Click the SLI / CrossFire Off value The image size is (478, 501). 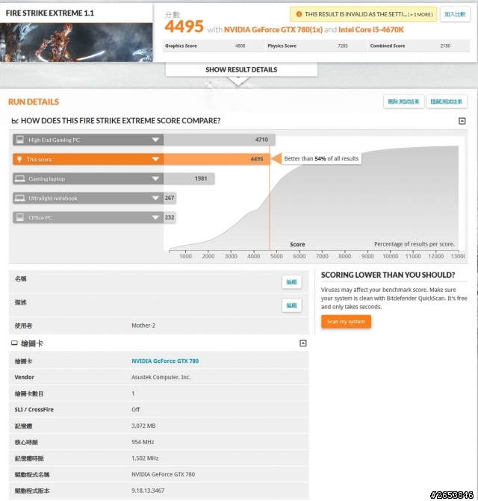click(135, 410)
